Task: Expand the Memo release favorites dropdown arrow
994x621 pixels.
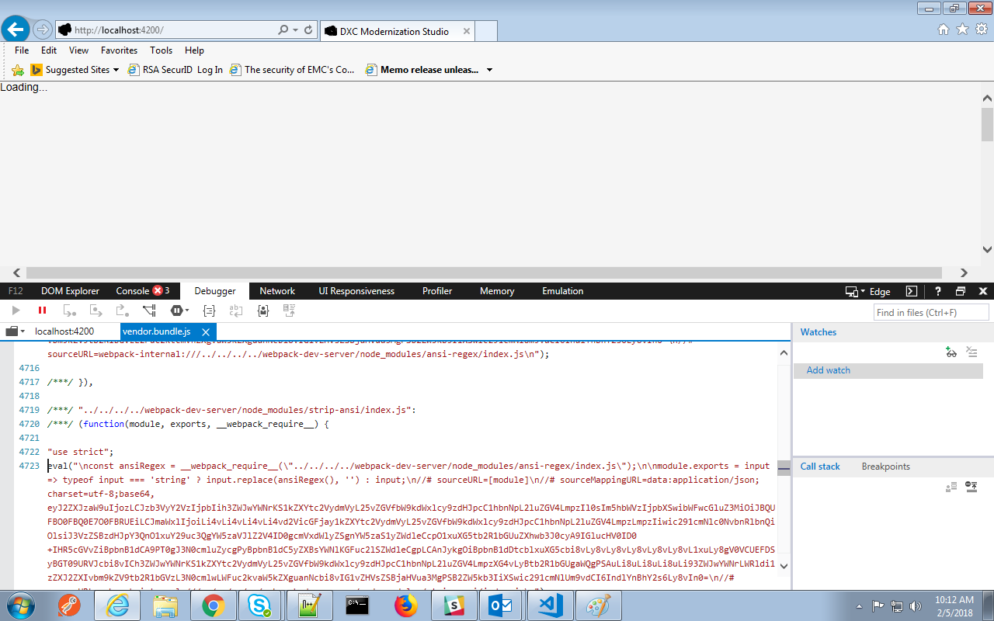Action: point(489,70)
